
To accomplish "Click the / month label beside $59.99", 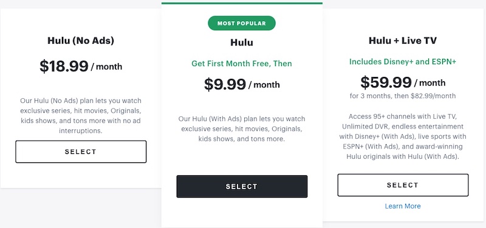I will click(430, 83).
